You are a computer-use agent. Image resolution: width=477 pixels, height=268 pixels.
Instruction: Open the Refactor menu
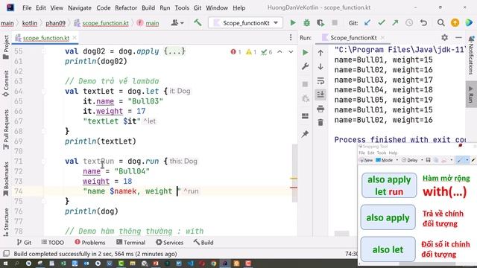(126, 7)
